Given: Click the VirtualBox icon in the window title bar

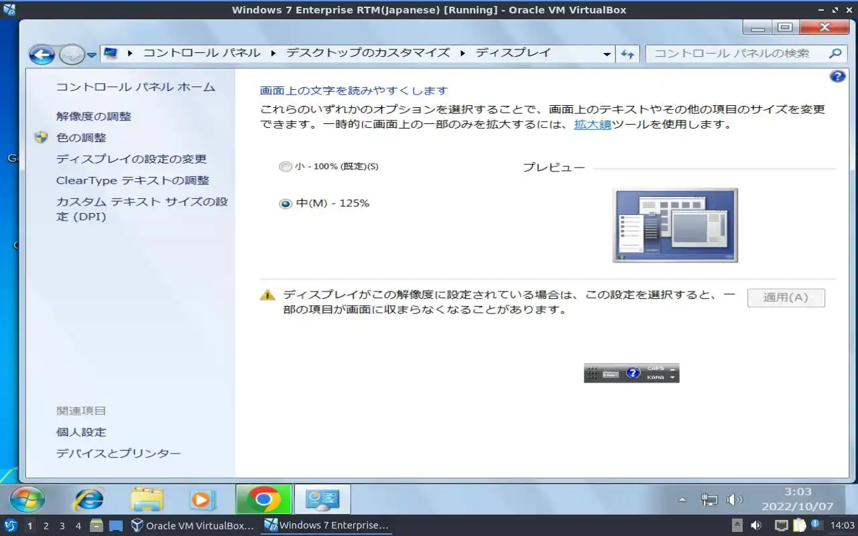Looking at the screenshot, I should point(9,9).
